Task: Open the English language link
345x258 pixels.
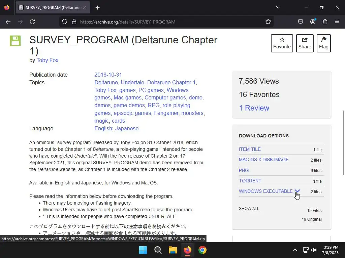Action: click(103, 129)
